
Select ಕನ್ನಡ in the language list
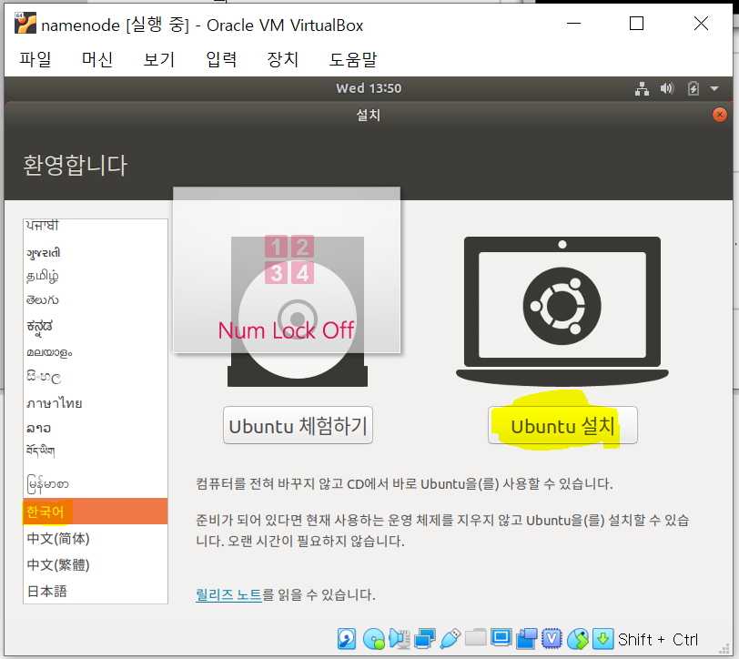pyautogui.click(x=96, y=326)
